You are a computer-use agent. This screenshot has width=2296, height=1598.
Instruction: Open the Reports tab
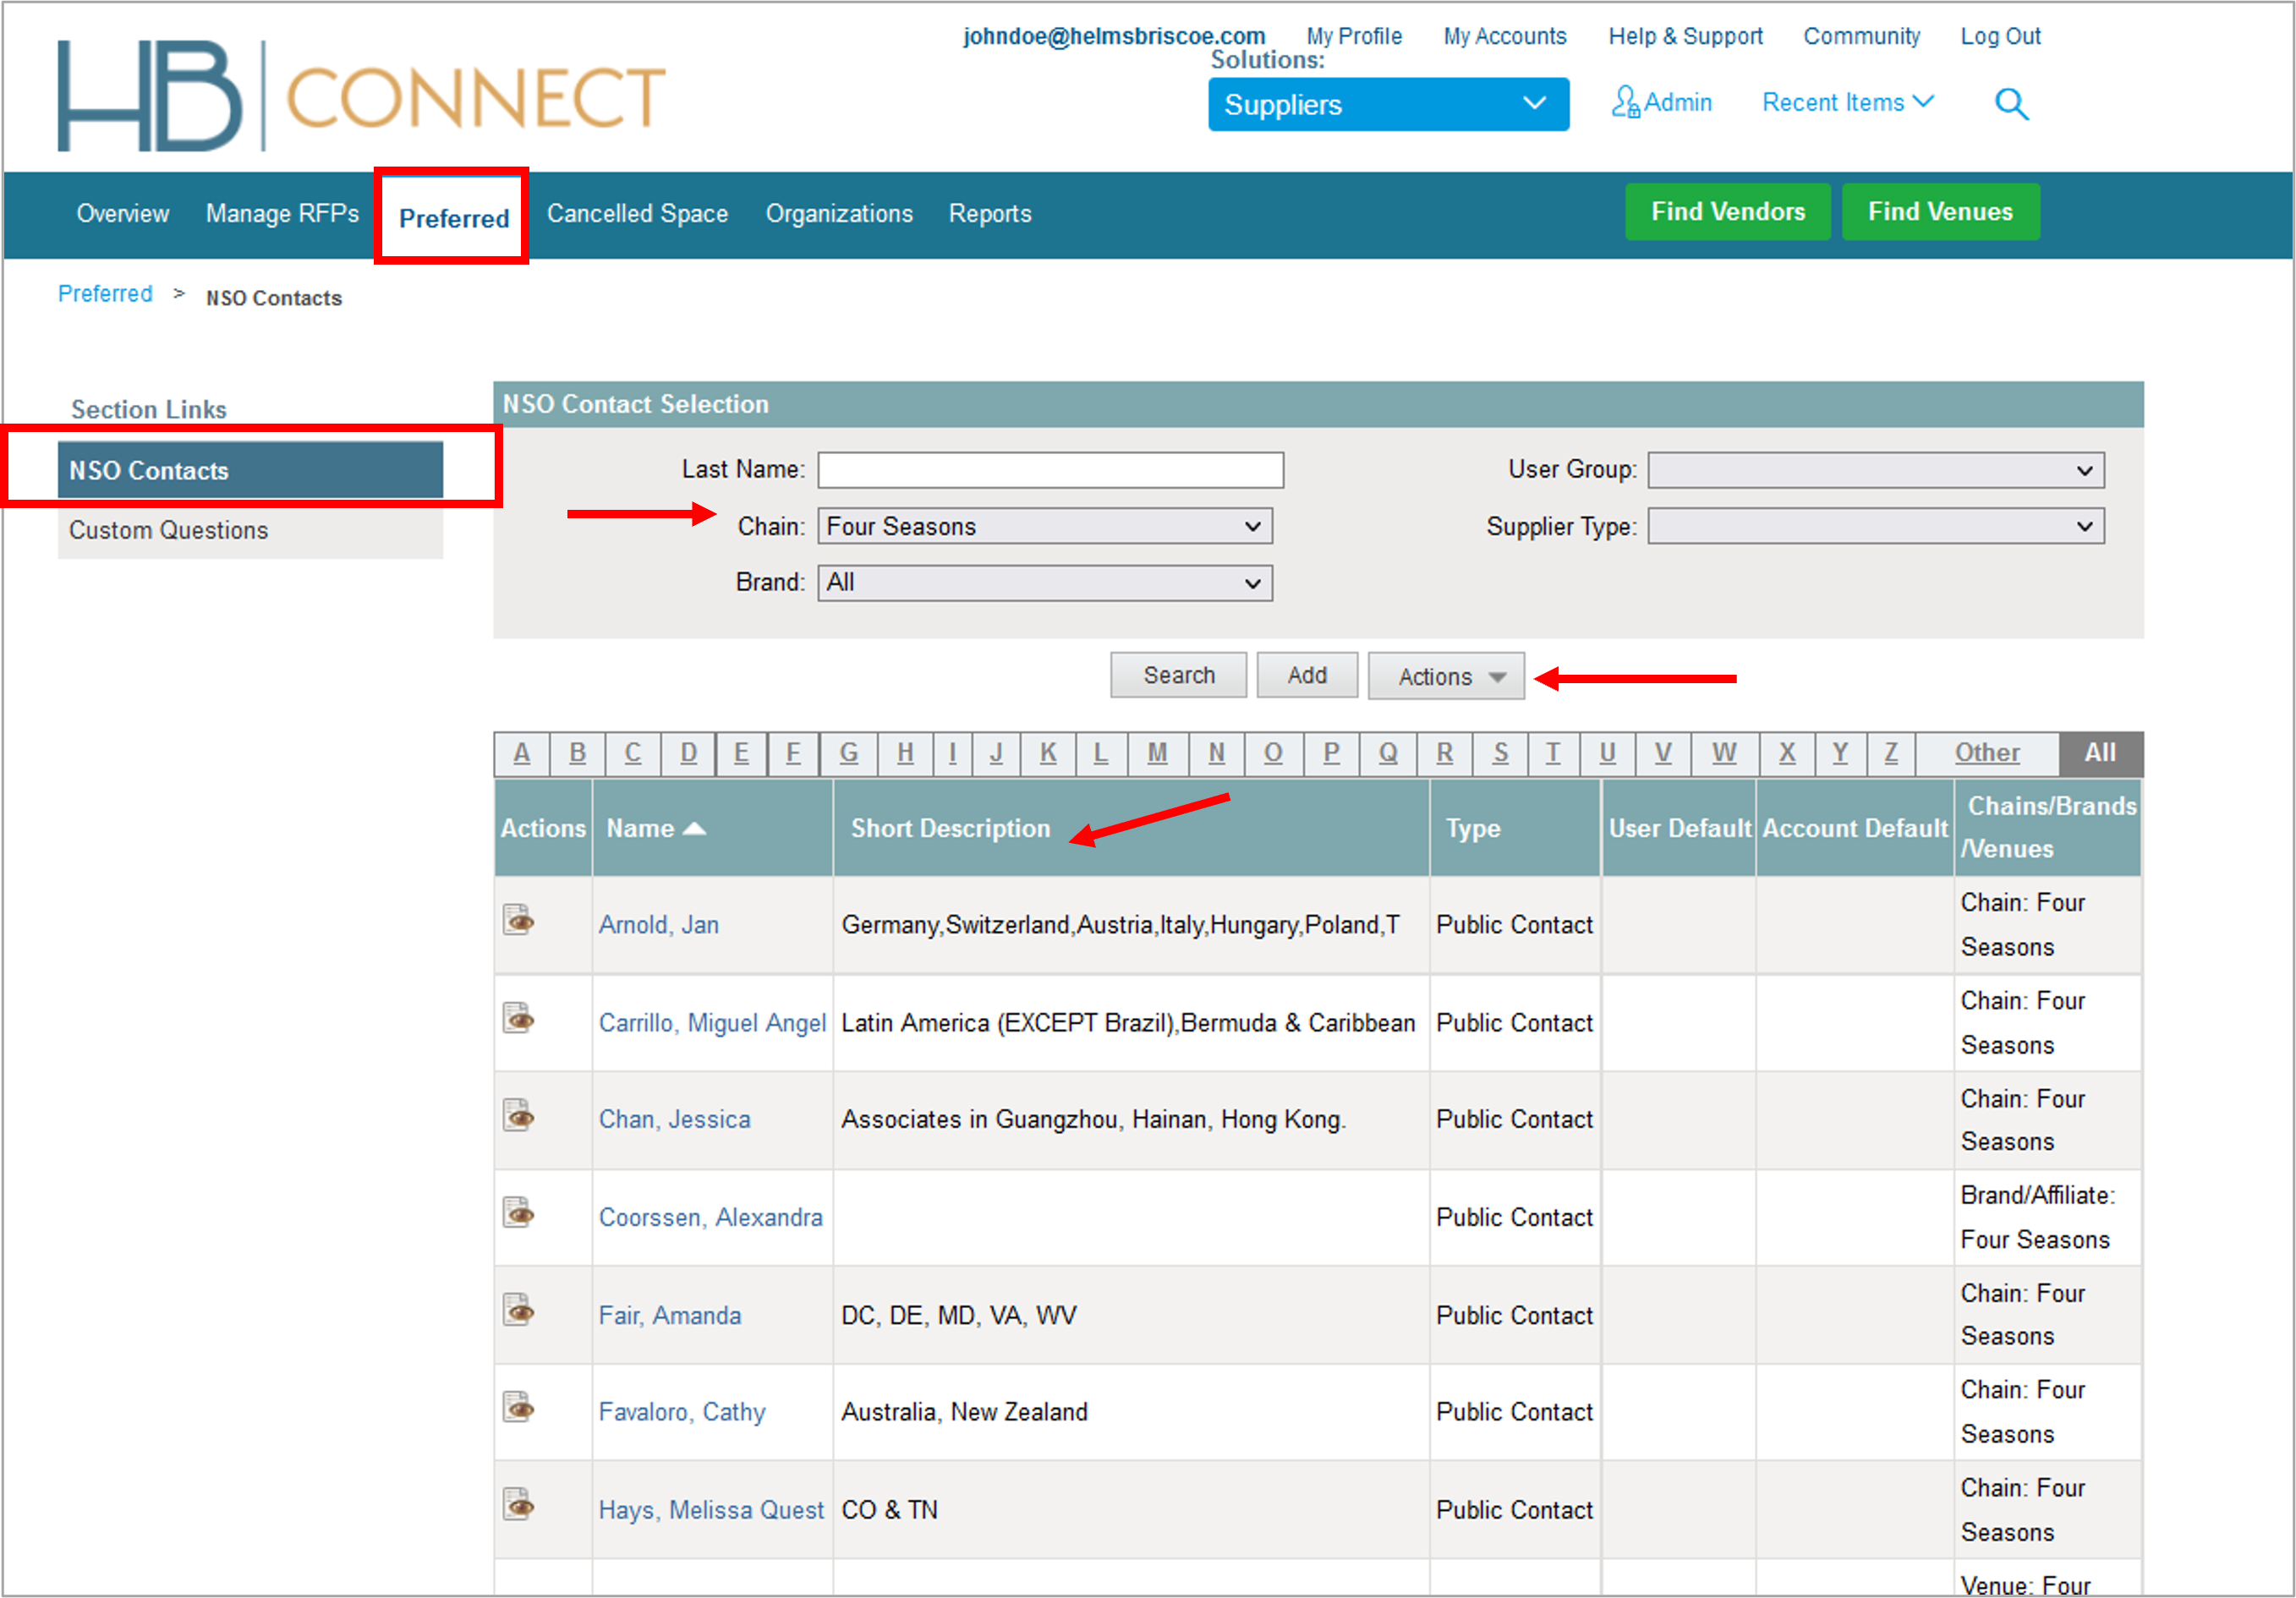tap(989, 213)
